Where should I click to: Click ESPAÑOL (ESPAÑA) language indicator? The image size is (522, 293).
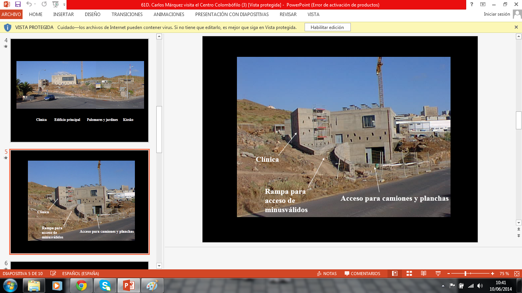click(x=81, y=274)
